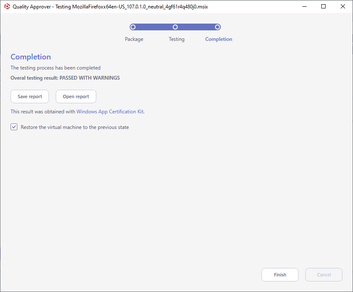Close the Quality Approver window
This screenshot has width=353, height=292.
(x=342, y=6)
